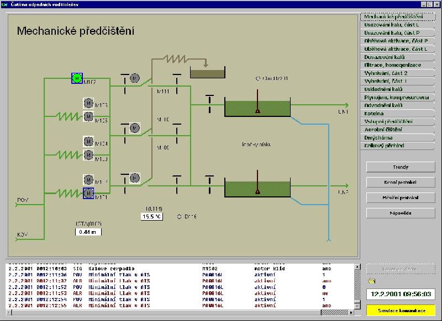Click the Nápověda help button
Image resolution: width=442 pixels, height=321 pixels.
(x=401, y=212)
